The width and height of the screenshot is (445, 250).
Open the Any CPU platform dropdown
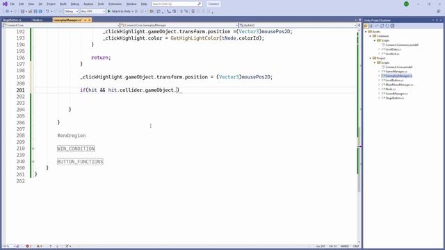92,11
